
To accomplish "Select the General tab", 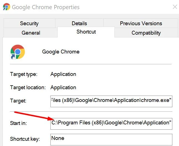I will pos(31,33).
